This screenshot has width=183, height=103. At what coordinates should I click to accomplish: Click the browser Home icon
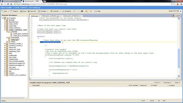(x=11, y=4)
